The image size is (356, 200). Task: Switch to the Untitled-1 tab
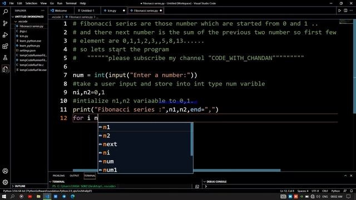point(87,11)
